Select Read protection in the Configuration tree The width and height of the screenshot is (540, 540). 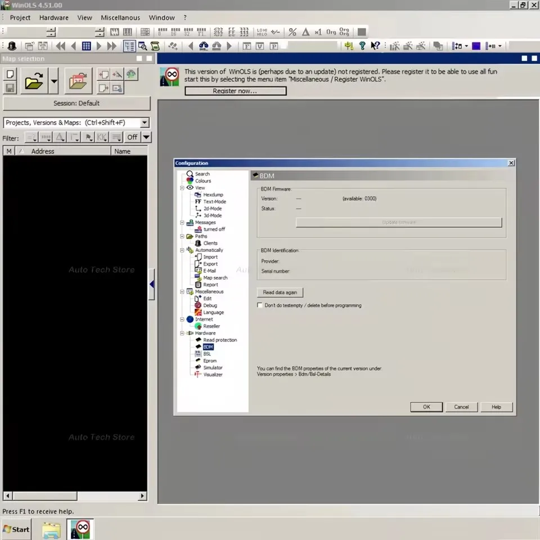[220, 340]
